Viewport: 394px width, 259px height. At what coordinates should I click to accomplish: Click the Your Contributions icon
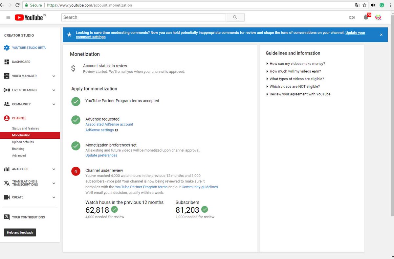pos(7,217)
